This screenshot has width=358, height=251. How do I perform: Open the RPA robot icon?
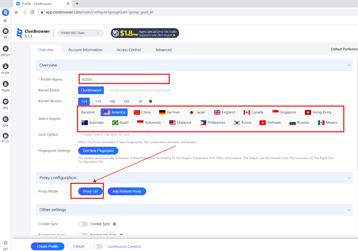(x=5, y=102)
